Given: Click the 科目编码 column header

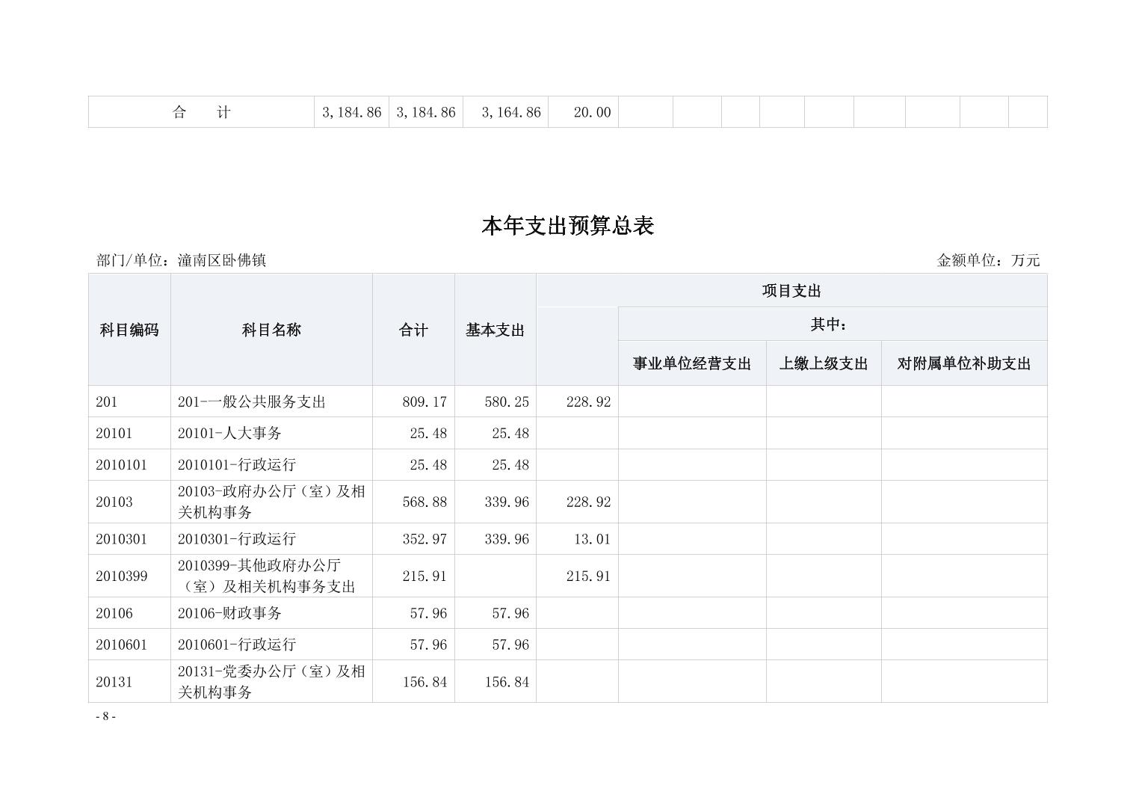Looking at the screenshot, I should pyautogui.click(x=129, y=330).
